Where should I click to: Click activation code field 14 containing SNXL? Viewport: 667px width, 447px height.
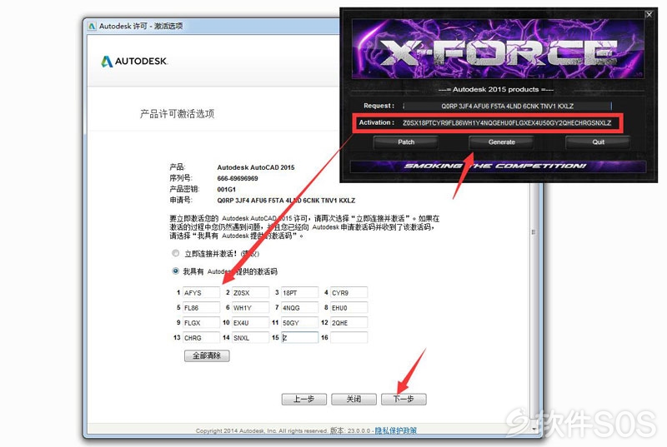(251, 337)
